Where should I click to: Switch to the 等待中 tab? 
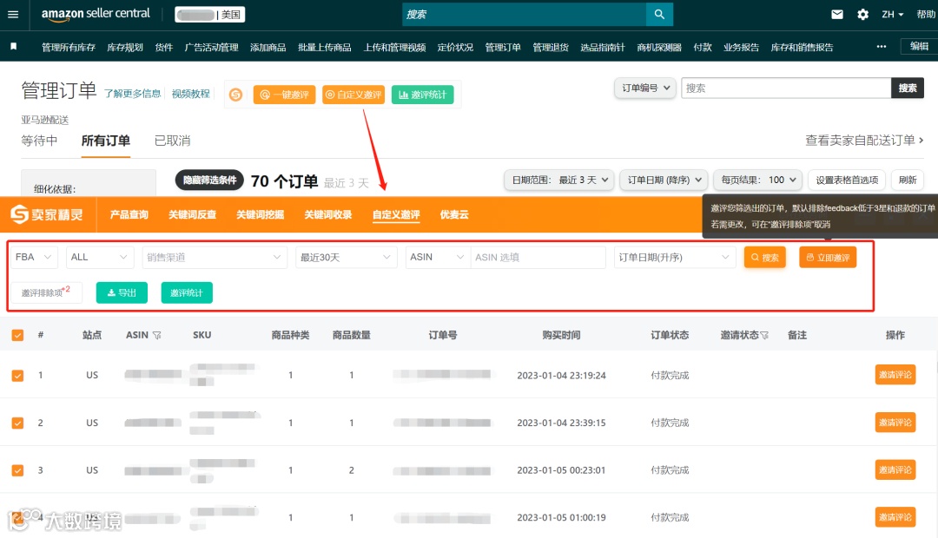pos(39,141)
